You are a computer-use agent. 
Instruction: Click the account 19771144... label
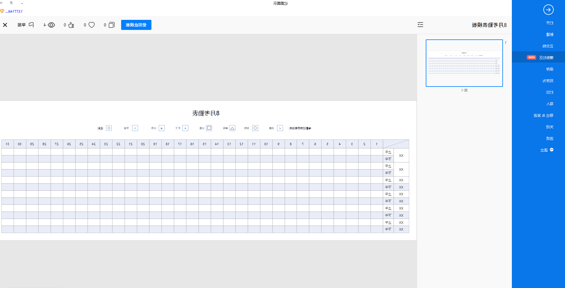(14, 11)
